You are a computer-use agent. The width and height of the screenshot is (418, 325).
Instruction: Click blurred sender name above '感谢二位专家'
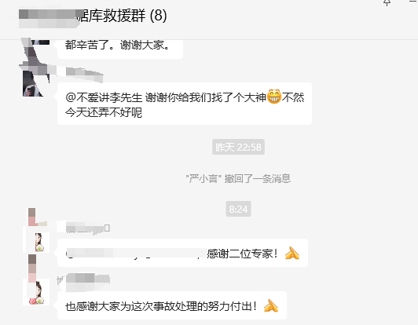[88, 228]
